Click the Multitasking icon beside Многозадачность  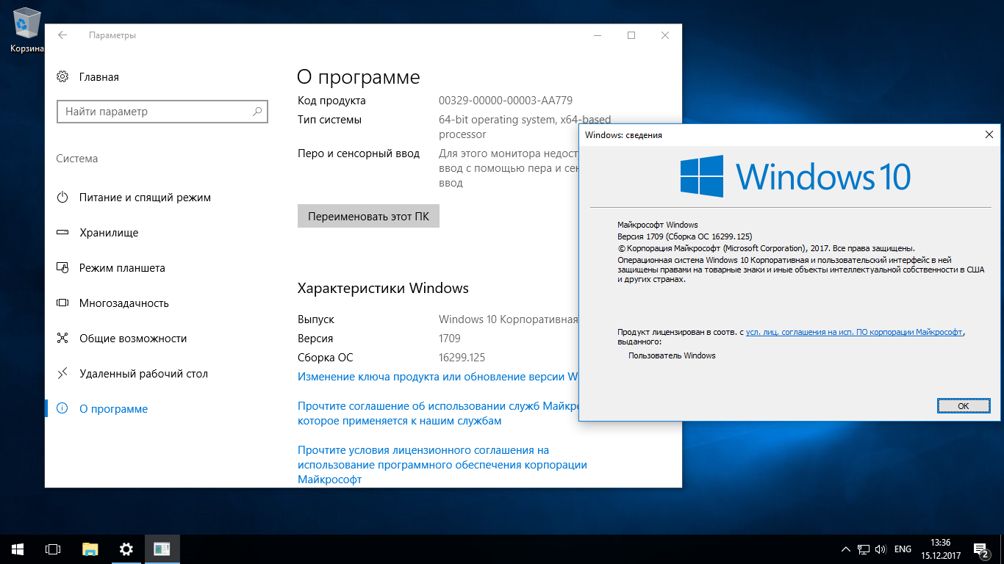(x=62, y=303)
